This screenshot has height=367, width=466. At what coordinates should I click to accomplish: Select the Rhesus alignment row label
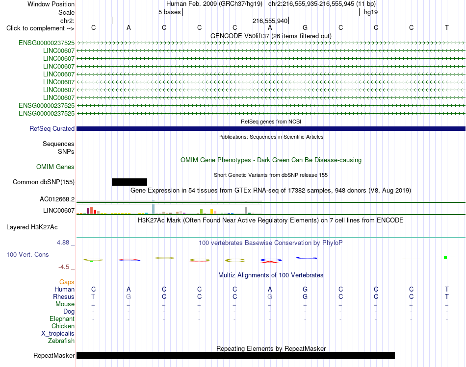pyautogui.click(x=64, y=296)
